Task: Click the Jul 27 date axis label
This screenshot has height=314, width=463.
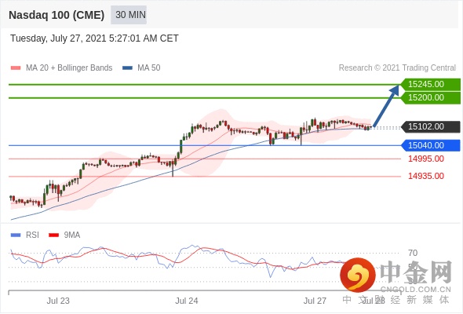Action: click(x=315, y=301)
